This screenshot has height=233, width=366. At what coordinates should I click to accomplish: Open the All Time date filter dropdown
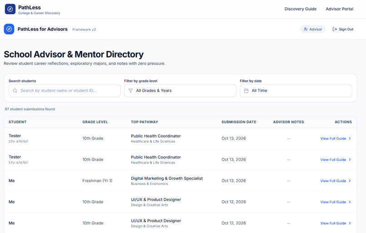(296, 90)
